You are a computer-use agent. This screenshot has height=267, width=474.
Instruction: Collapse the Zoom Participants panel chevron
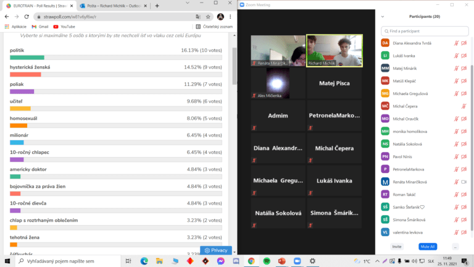point(383,17)
